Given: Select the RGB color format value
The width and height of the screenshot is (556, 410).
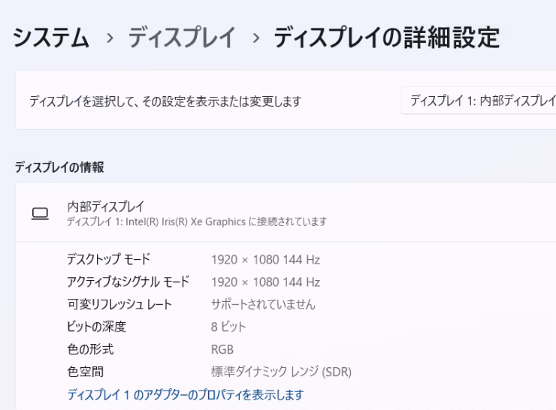Looking at the screenshot, I should pyautogui.click(x=222, y=349).
